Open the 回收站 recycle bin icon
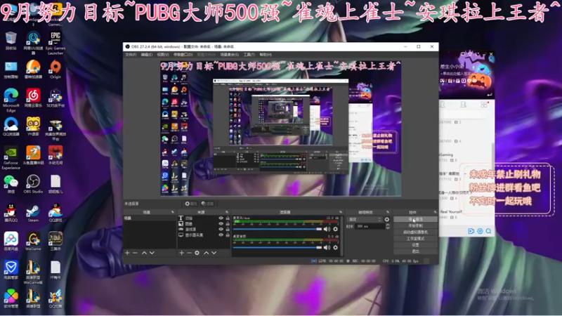 [x=11, y=41]
